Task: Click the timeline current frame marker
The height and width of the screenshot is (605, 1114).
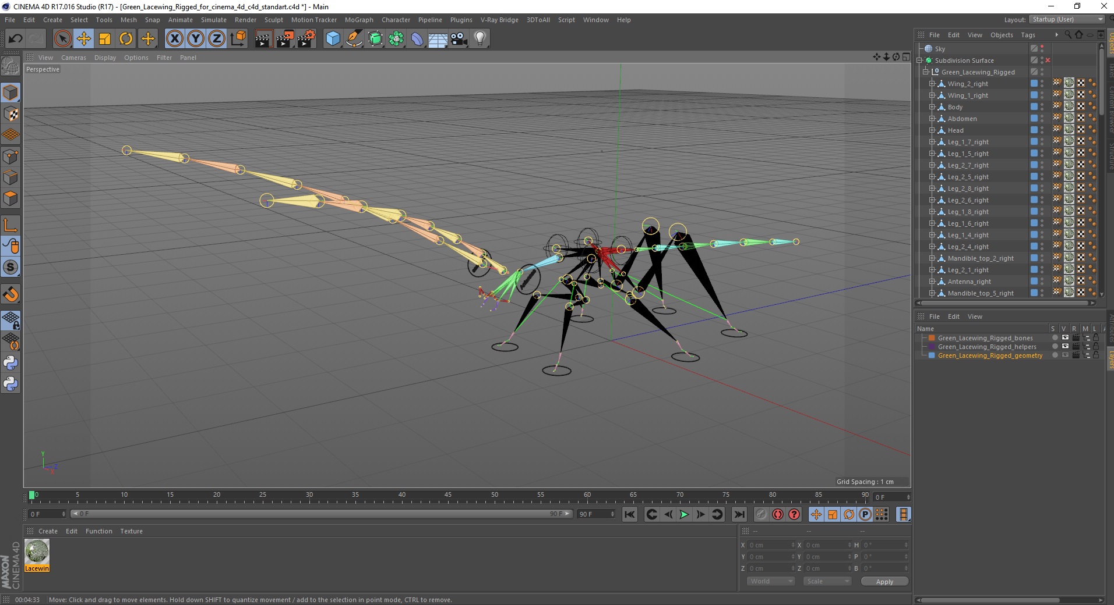Action: click(x=32, y=495)
